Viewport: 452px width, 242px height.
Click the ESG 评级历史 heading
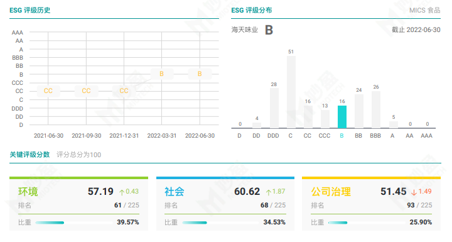30,11
